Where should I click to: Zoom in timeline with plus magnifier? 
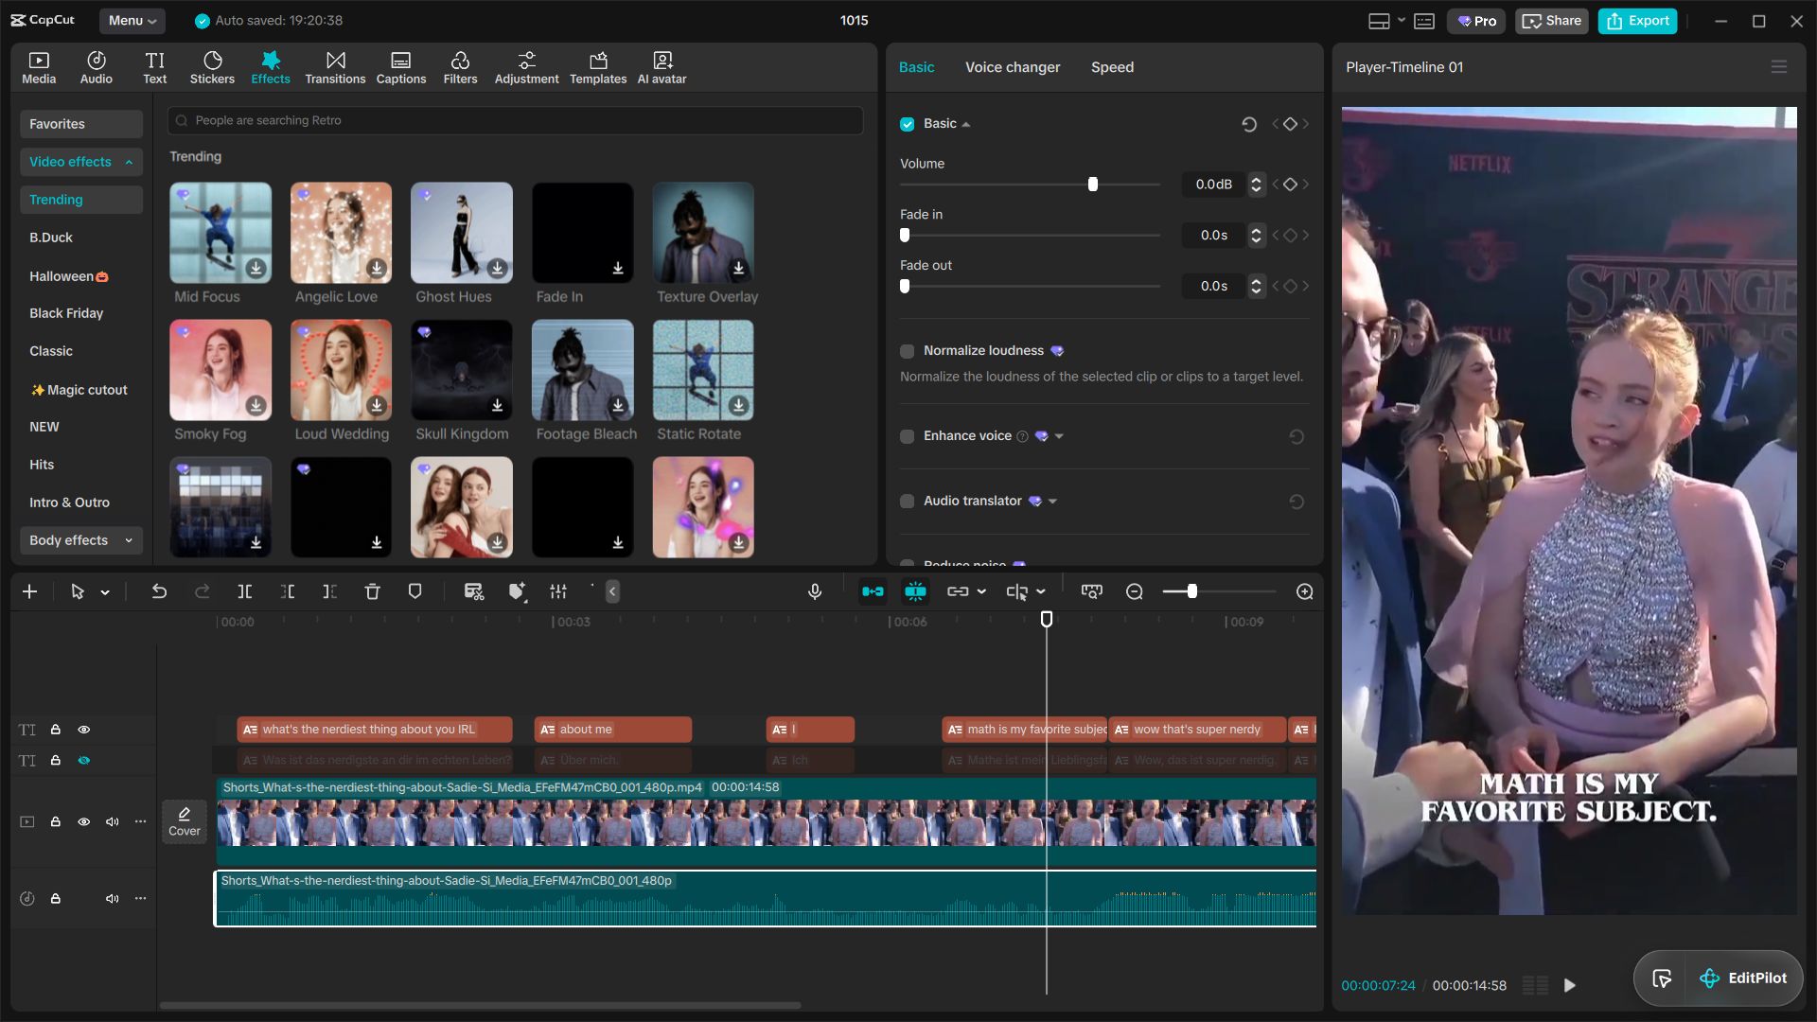pyautogui.click(x=1305, y=591)
